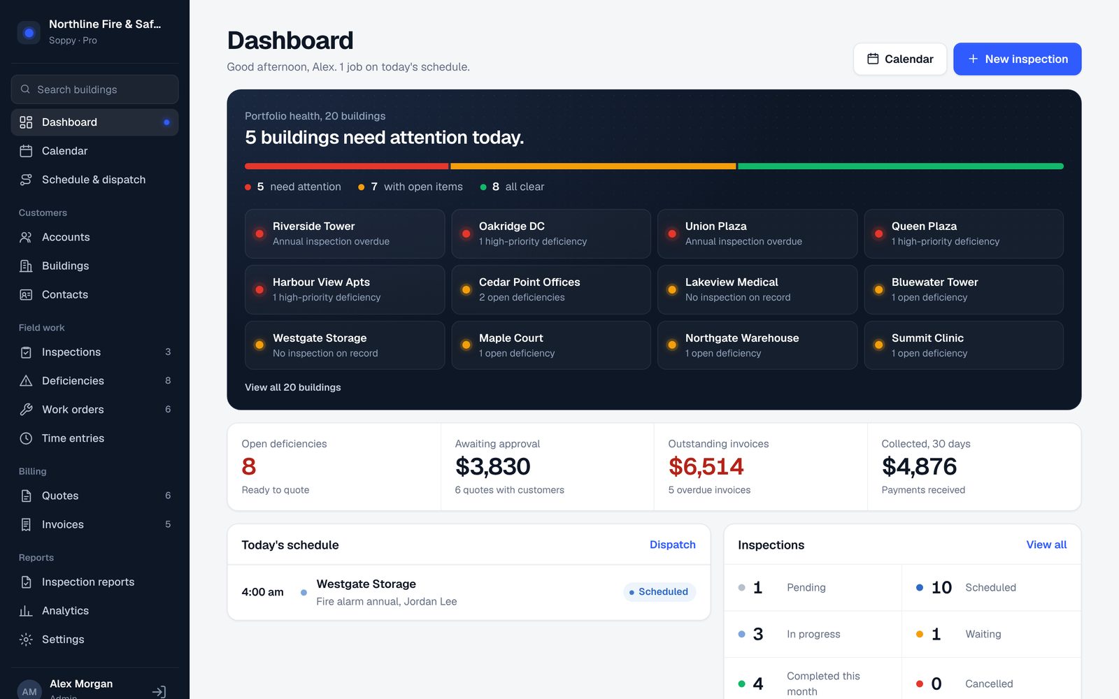Click the red segment of the health bar
Viewport: 1119px width, 699px height.
pos(346,166)
